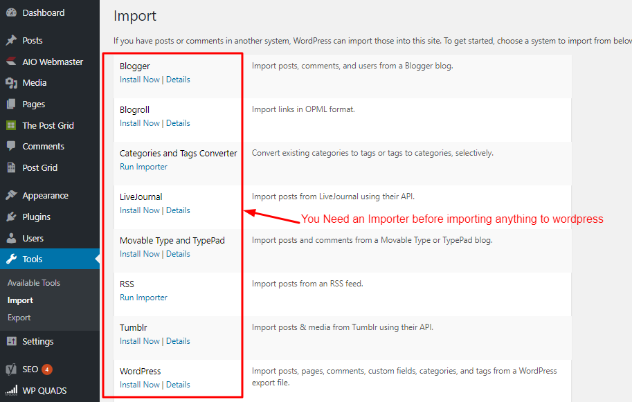Viewport: 632px width, 402px height.
Task: Click the Blogger import description text
Action: point(352,66)
